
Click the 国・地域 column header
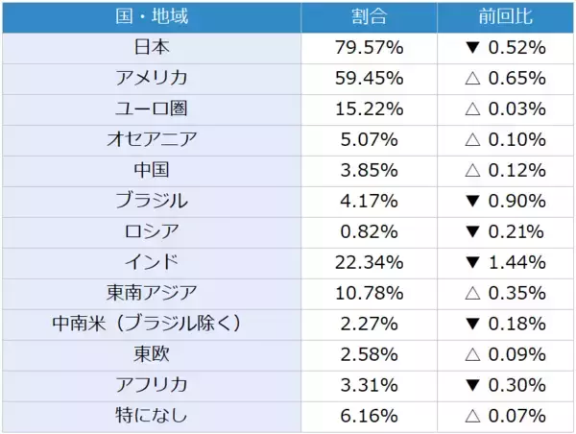[152, 17]
